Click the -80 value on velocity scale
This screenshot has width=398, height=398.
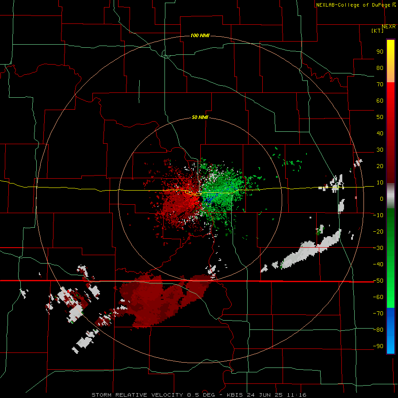(378, 330)
